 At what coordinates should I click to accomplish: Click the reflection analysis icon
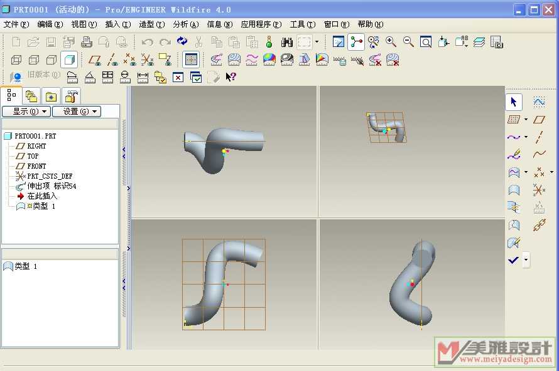286,60
